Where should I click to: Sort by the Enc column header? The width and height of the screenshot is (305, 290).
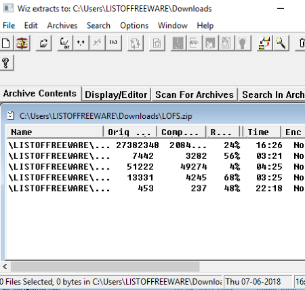pyautogui.click(x=293, y=132)
